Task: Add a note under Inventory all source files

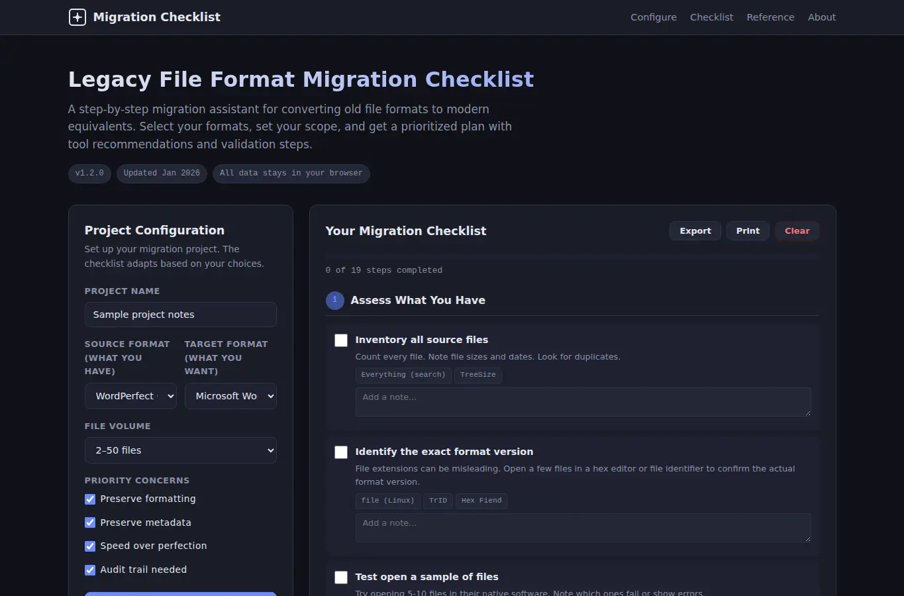Action: tap(583, 402)
